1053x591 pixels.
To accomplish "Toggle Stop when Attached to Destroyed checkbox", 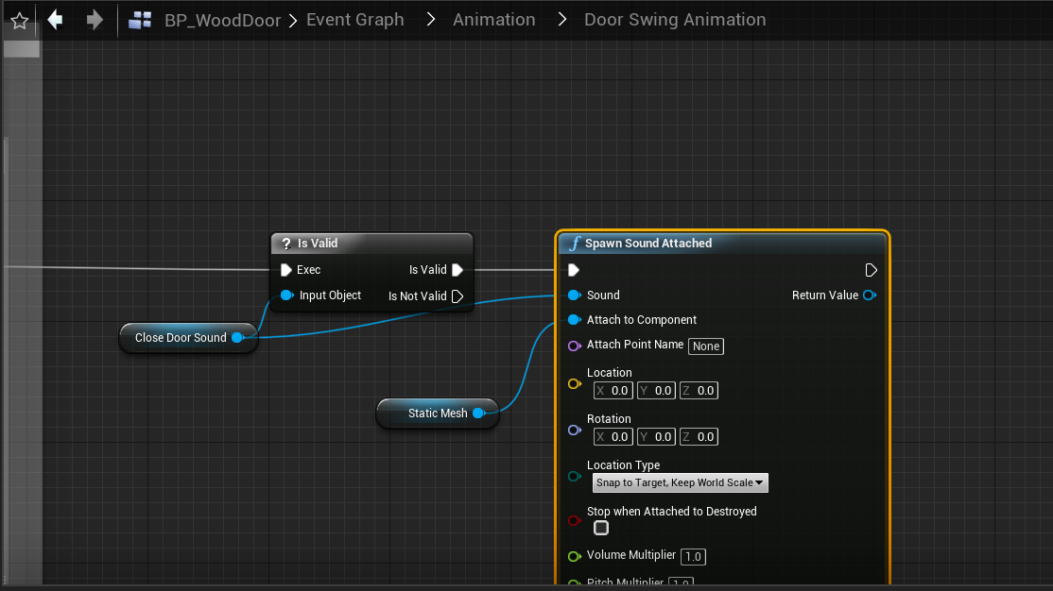I will [601, 528].
